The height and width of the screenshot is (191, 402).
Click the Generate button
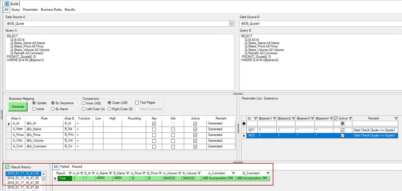point(18,106)
